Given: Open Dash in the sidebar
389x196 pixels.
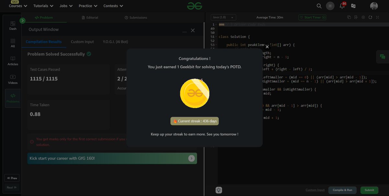Looking at the screenshot, I should click(13, 26).
